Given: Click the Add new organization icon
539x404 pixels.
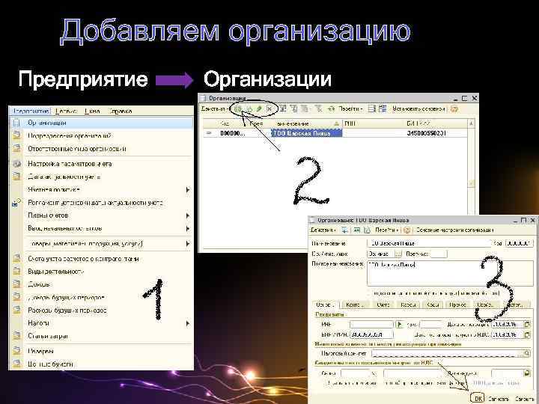Looking at the screenshot, I should [238, 109].
